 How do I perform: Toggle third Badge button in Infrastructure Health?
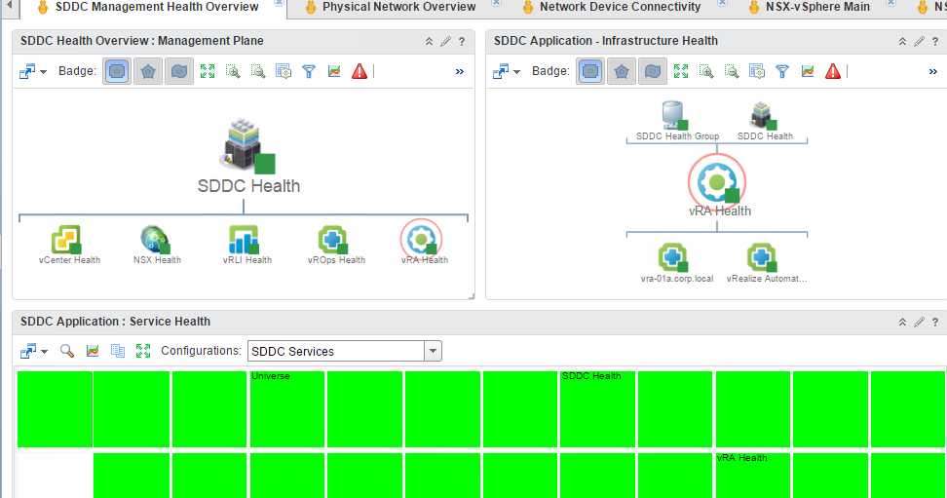[x=652, y=71]
